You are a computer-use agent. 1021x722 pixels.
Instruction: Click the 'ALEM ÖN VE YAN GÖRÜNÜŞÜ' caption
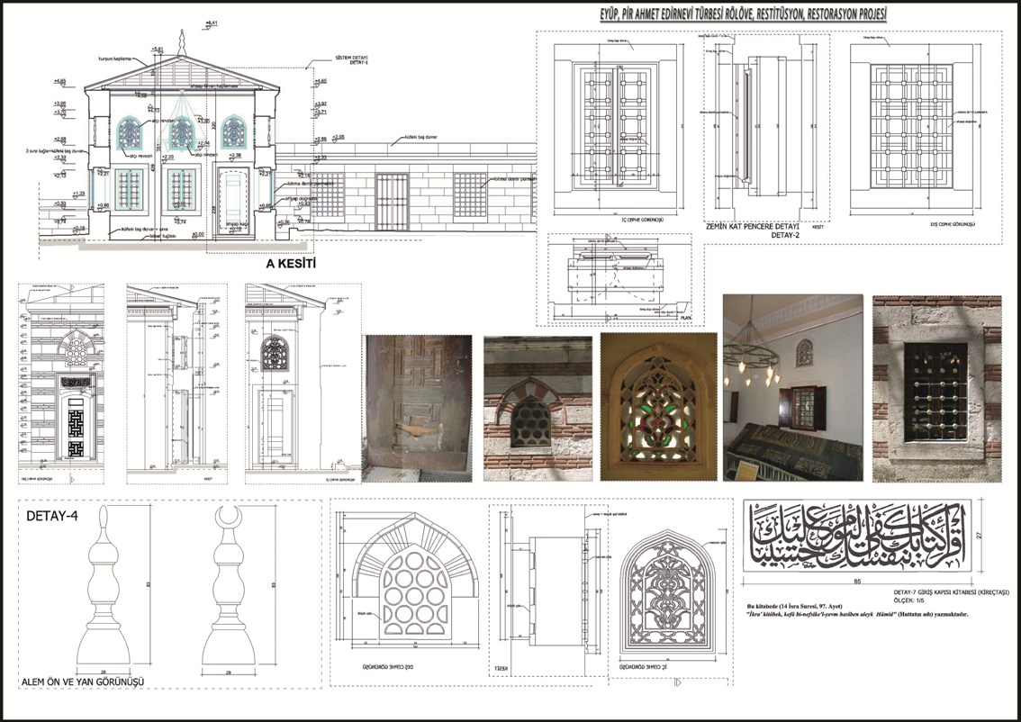click(83, 682)
